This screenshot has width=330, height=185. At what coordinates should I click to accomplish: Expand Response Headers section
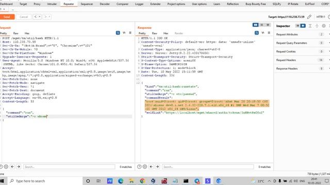click(x=302, y=68)
